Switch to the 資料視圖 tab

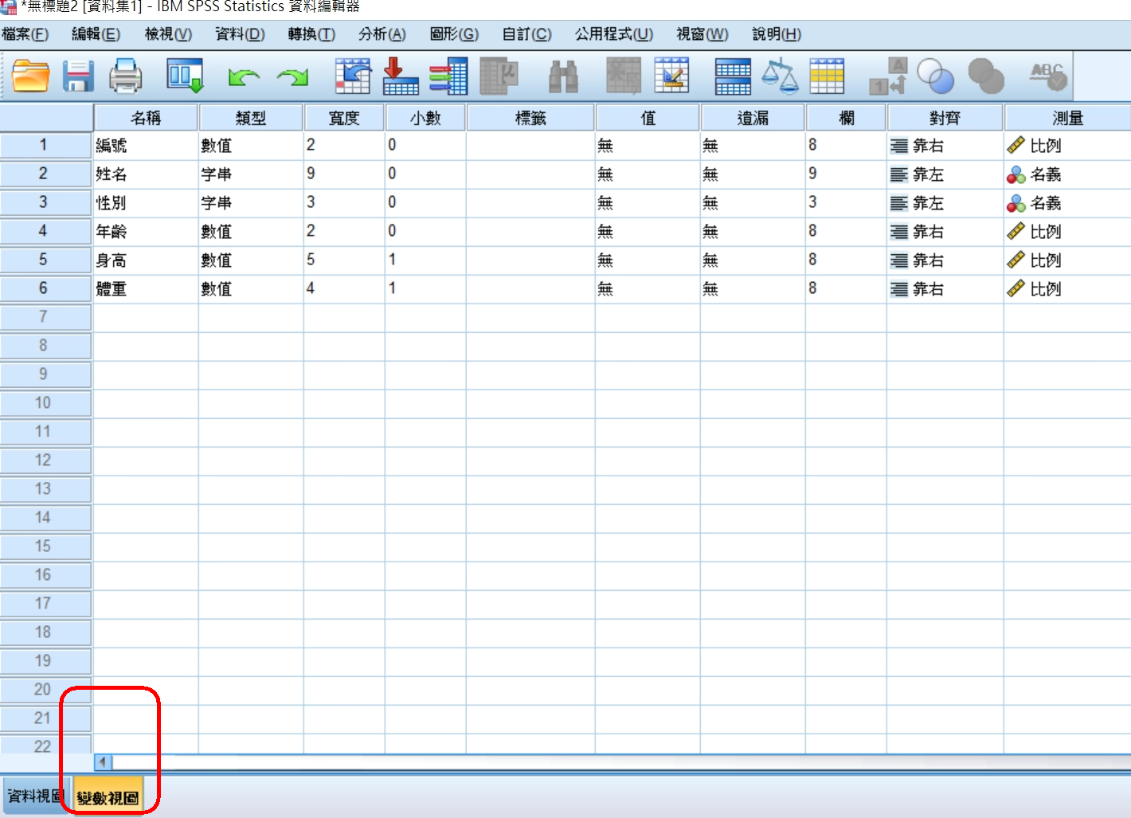[35, 796]
